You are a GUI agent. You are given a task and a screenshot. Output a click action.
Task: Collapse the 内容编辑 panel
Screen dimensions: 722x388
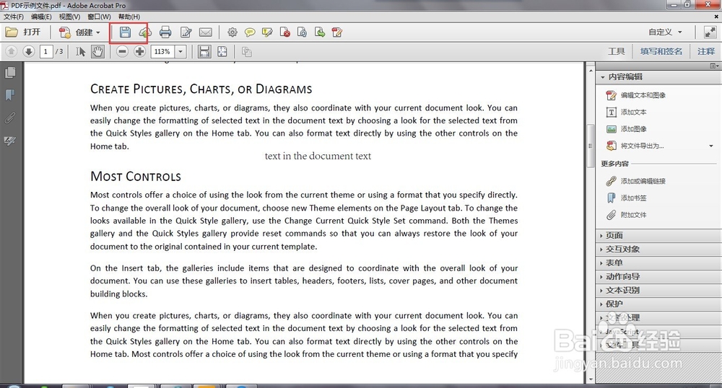[x=658, y=76]
